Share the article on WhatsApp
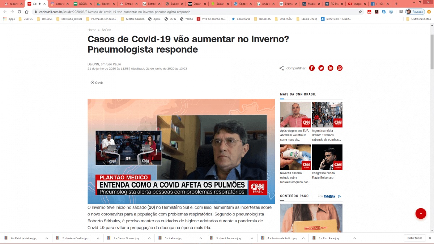The height and width of the screenshot is (244, 434). coord(340,68)
